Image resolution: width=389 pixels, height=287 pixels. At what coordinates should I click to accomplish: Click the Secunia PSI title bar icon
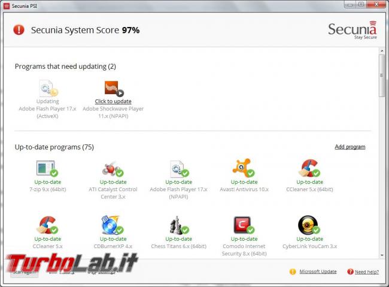coord(7,6)
